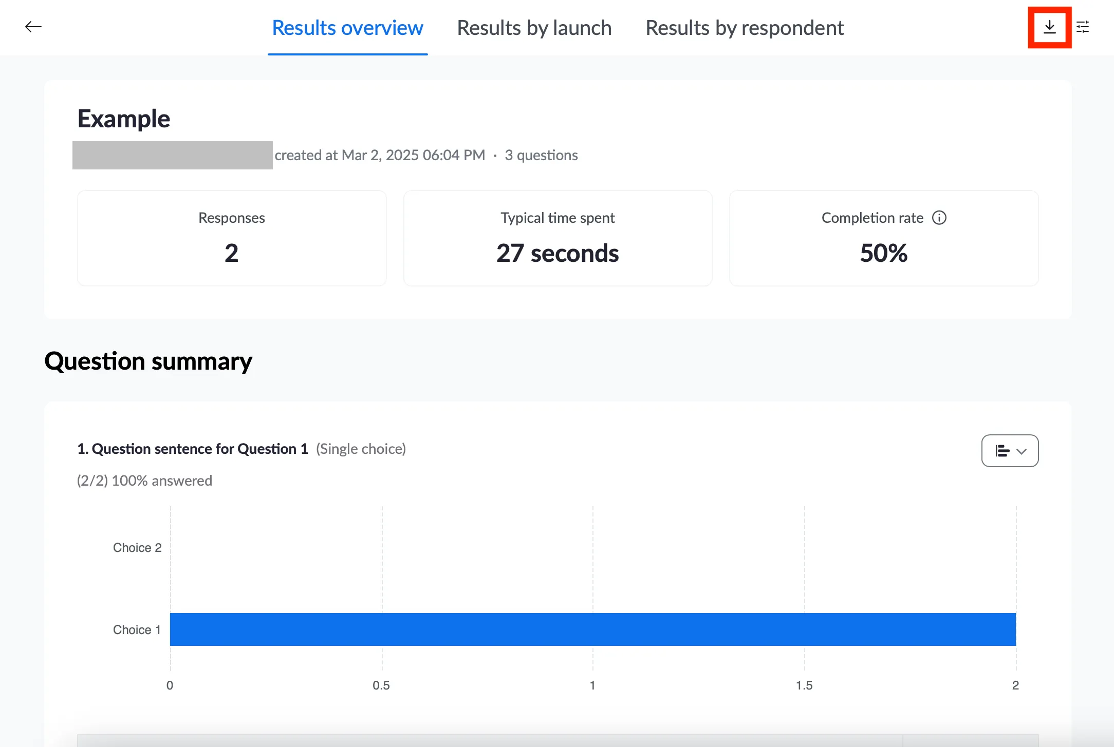This screenshot has height=747, width=1114.
Task: Select the Results overview tab
Action: point(347,28)
